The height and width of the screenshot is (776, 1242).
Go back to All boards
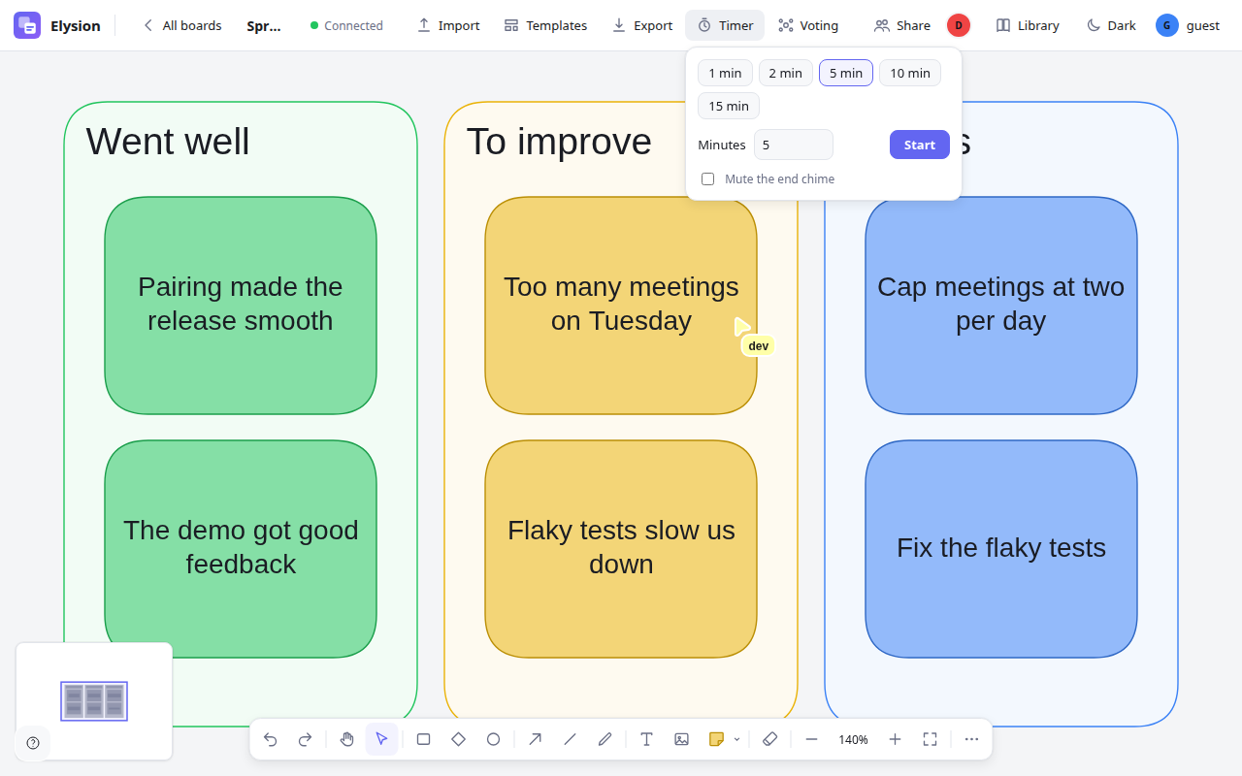tap(181, 25)
